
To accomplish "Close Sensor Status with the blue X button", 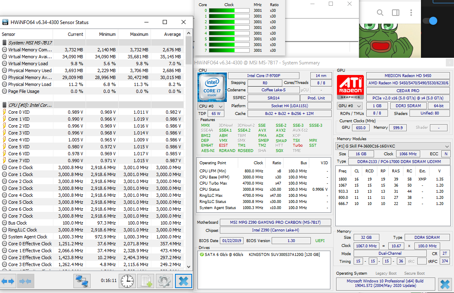I will click(183, 281).
